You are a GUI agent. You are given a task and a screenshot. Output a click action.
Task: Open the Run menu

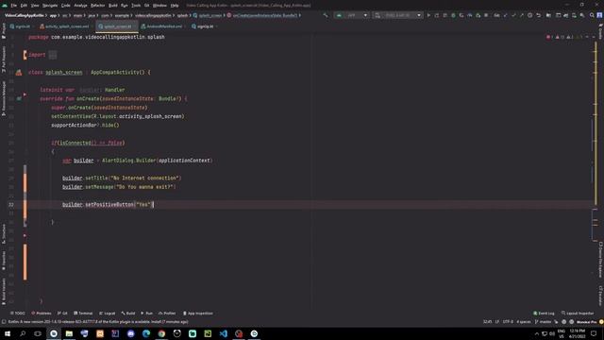point(124,6)
